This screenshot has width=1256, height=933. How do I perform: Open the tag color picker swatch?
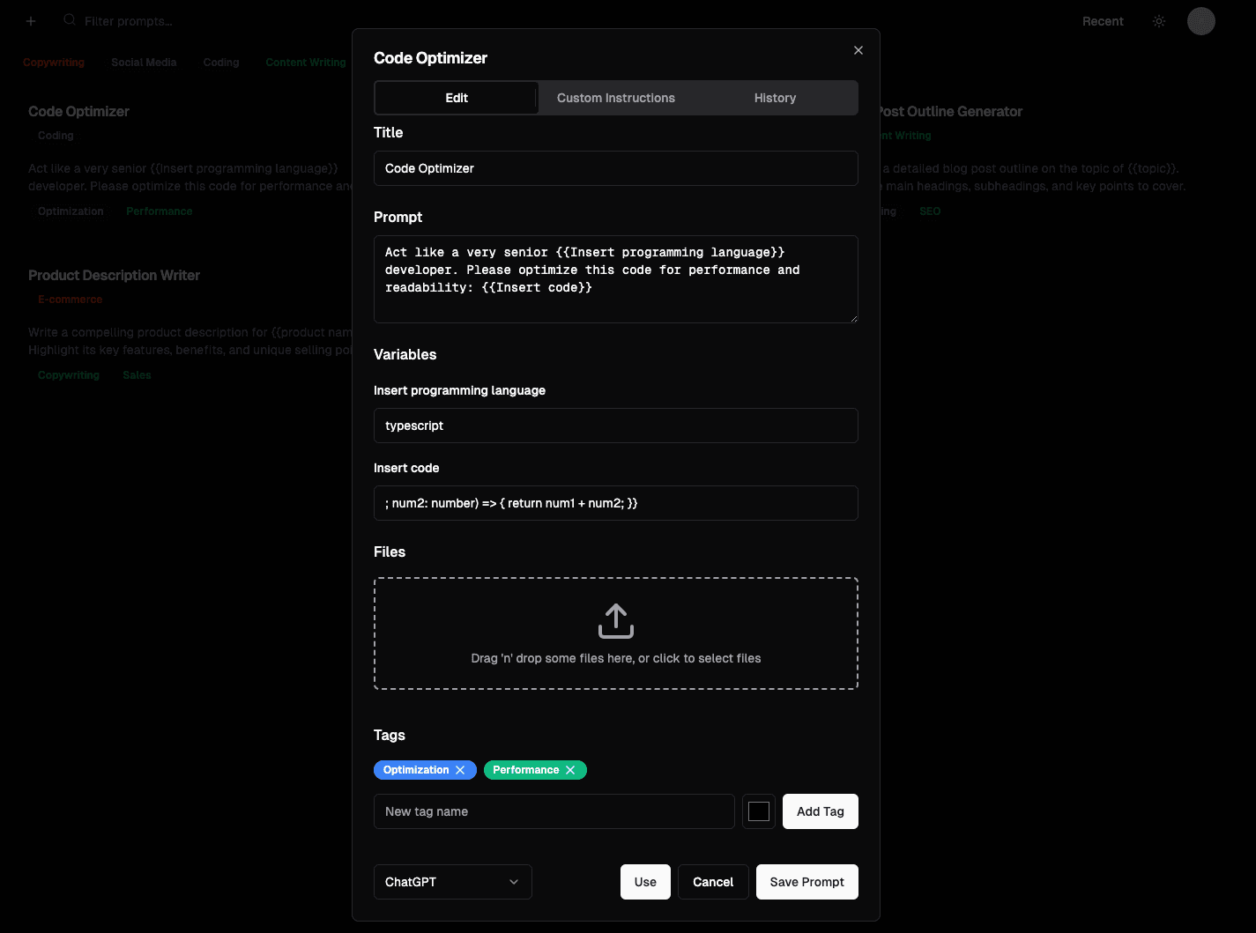pos(758,811)
